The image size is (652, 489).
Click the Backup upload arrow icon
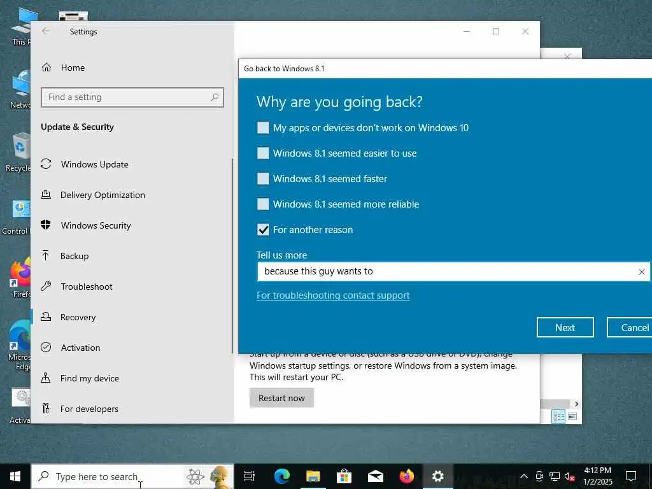46,255
